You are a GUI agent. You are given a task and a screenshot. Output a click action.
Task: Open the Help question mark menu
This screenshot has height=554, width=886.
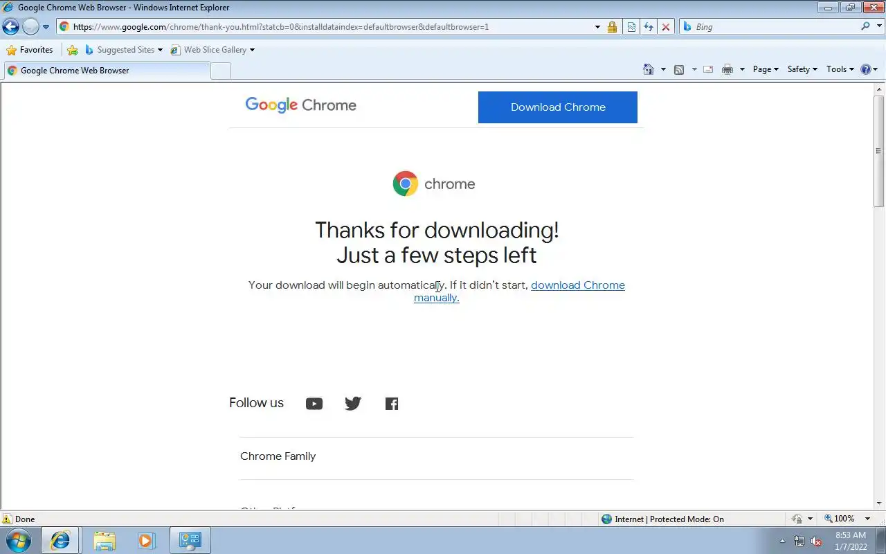click(x=869, y=69)
